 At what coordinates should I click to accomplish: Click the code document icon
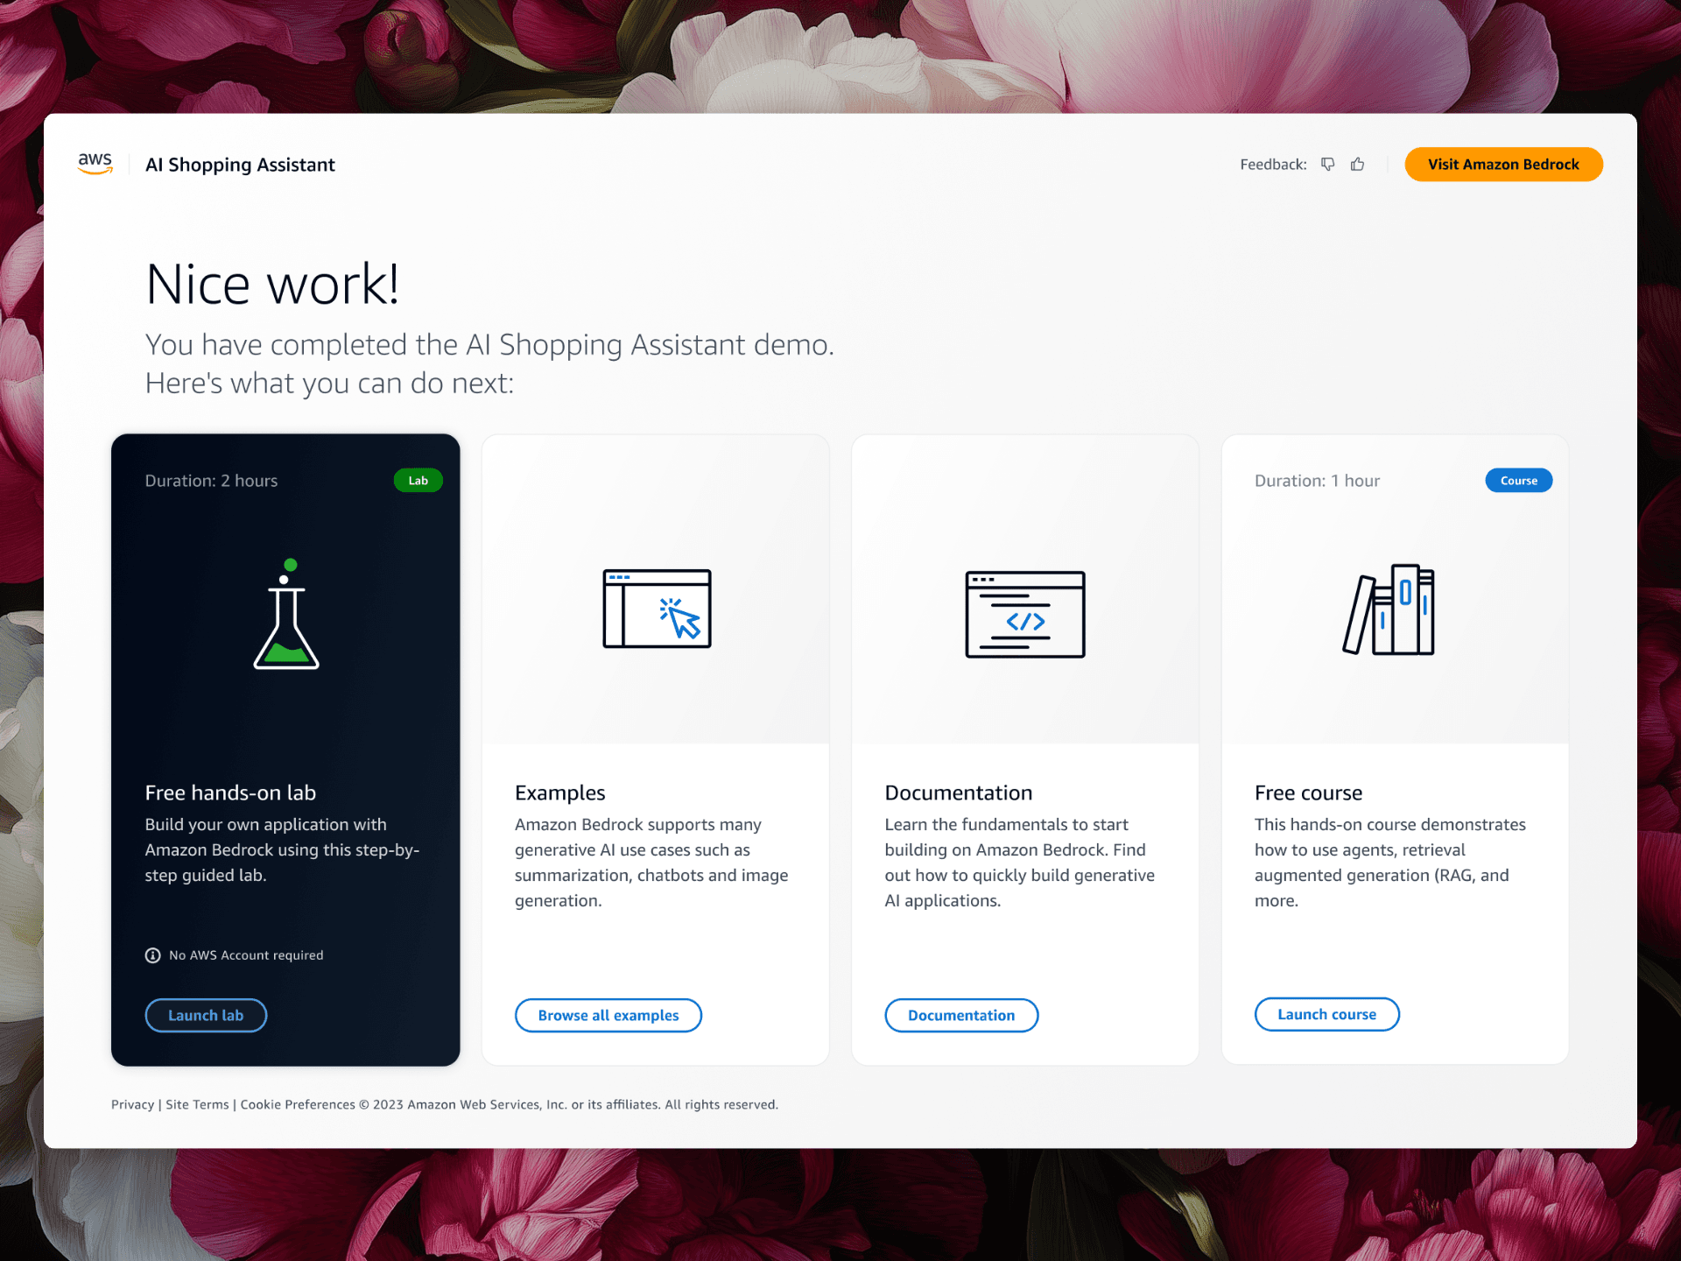click(x=1025, y=614)
